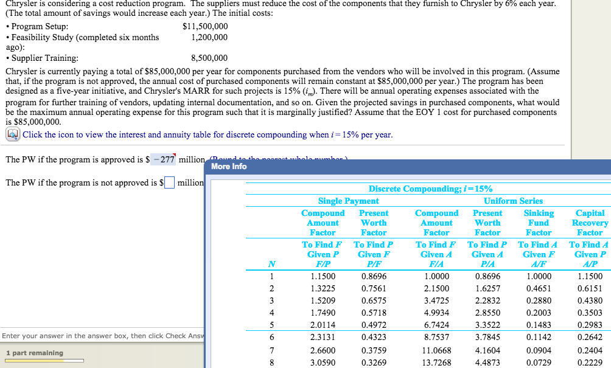Select the More Info dialog title bar
Viewport: 611px width, 368px height.
[x=408, y=166]
